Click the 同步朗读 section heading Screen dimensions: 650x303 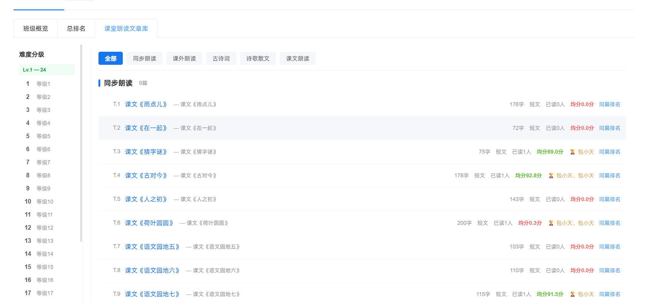point(118,83)
